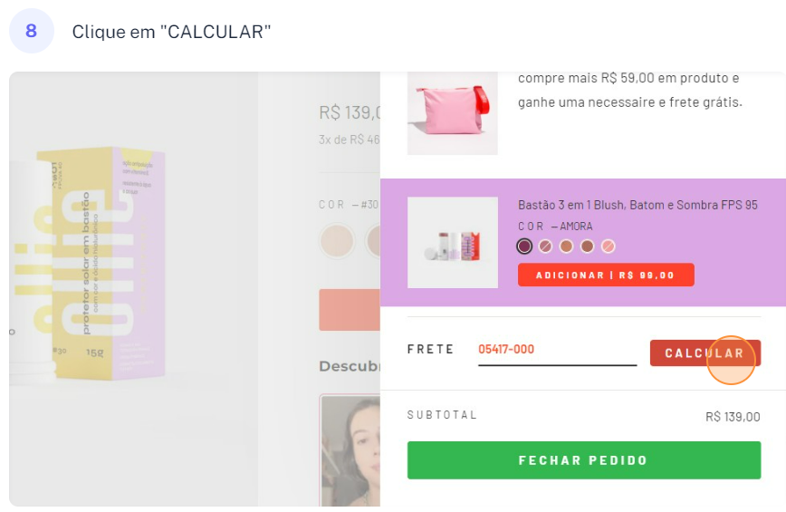Image resolution: width=786 pixels, height=512 pixels.
Task: Open the Bastão 3 em 1 product thumbnail
Action: tap(452, 243)
